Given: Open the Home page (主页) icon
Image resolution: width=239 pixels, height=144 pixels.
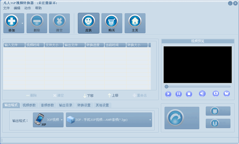Looking at the screenshot, I should pyautogui.click(x=135, y=21).
